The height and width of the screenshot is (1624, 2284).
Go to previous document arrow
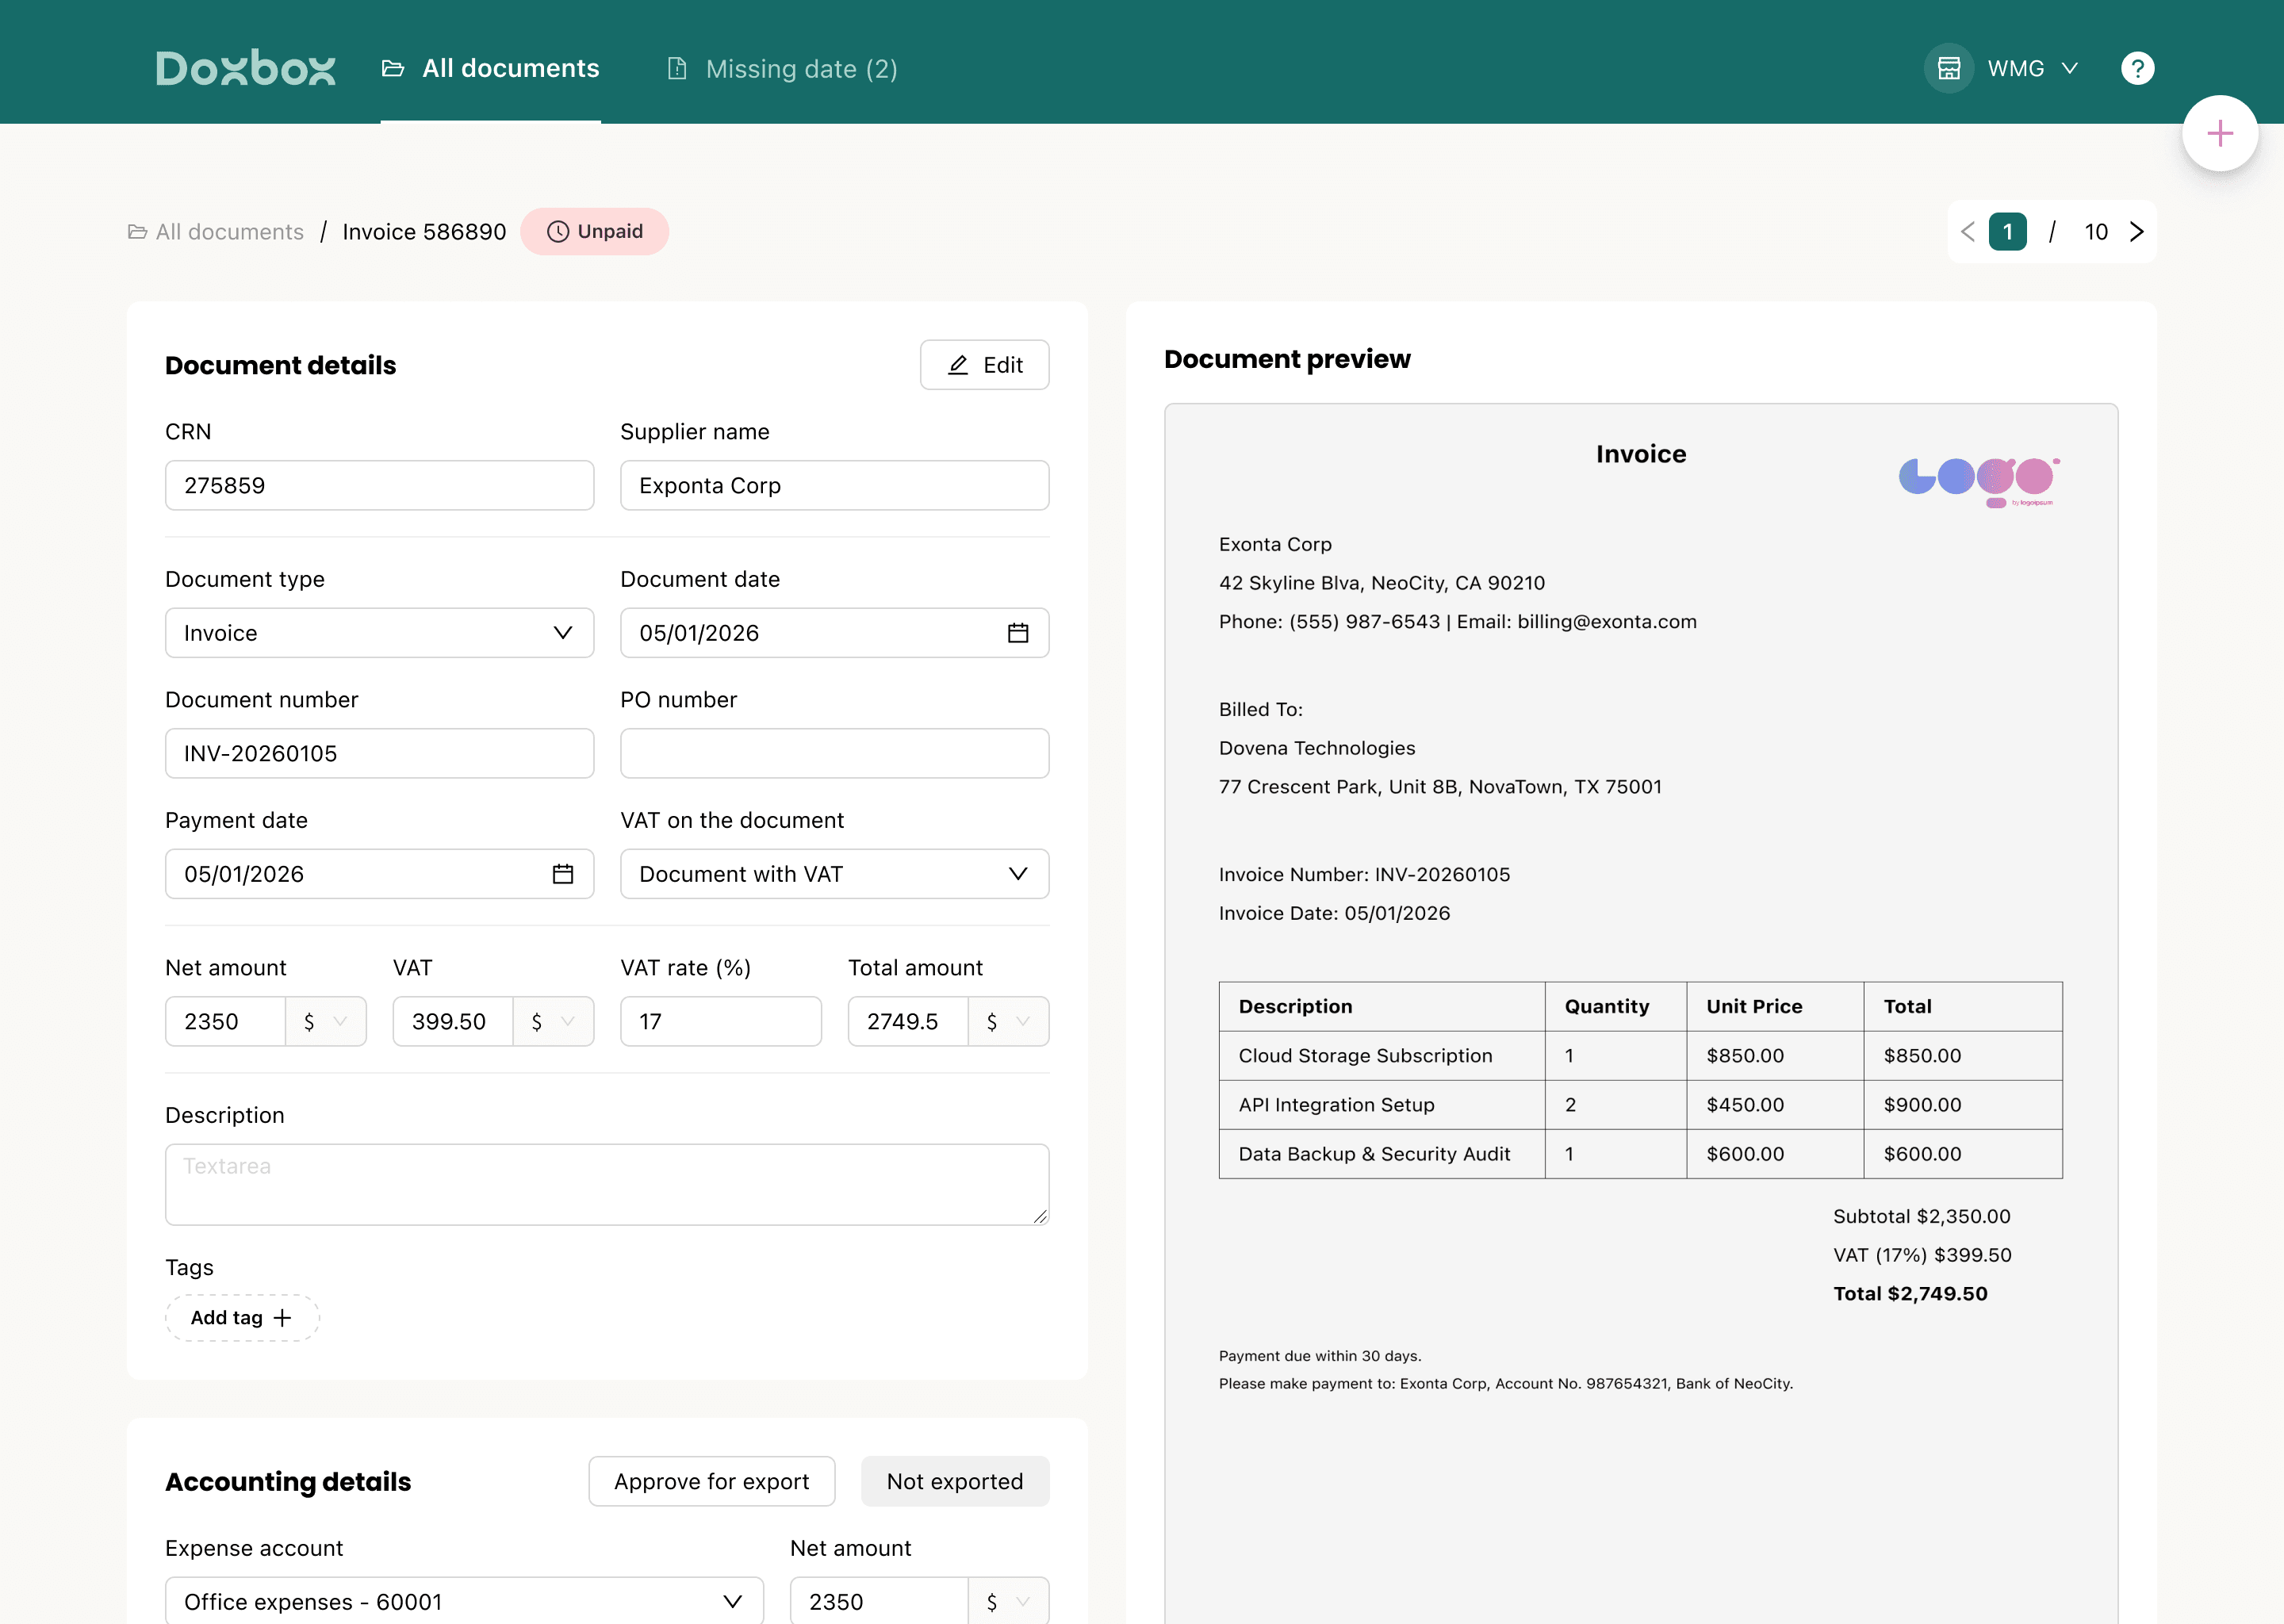(x=1967, y=232)
